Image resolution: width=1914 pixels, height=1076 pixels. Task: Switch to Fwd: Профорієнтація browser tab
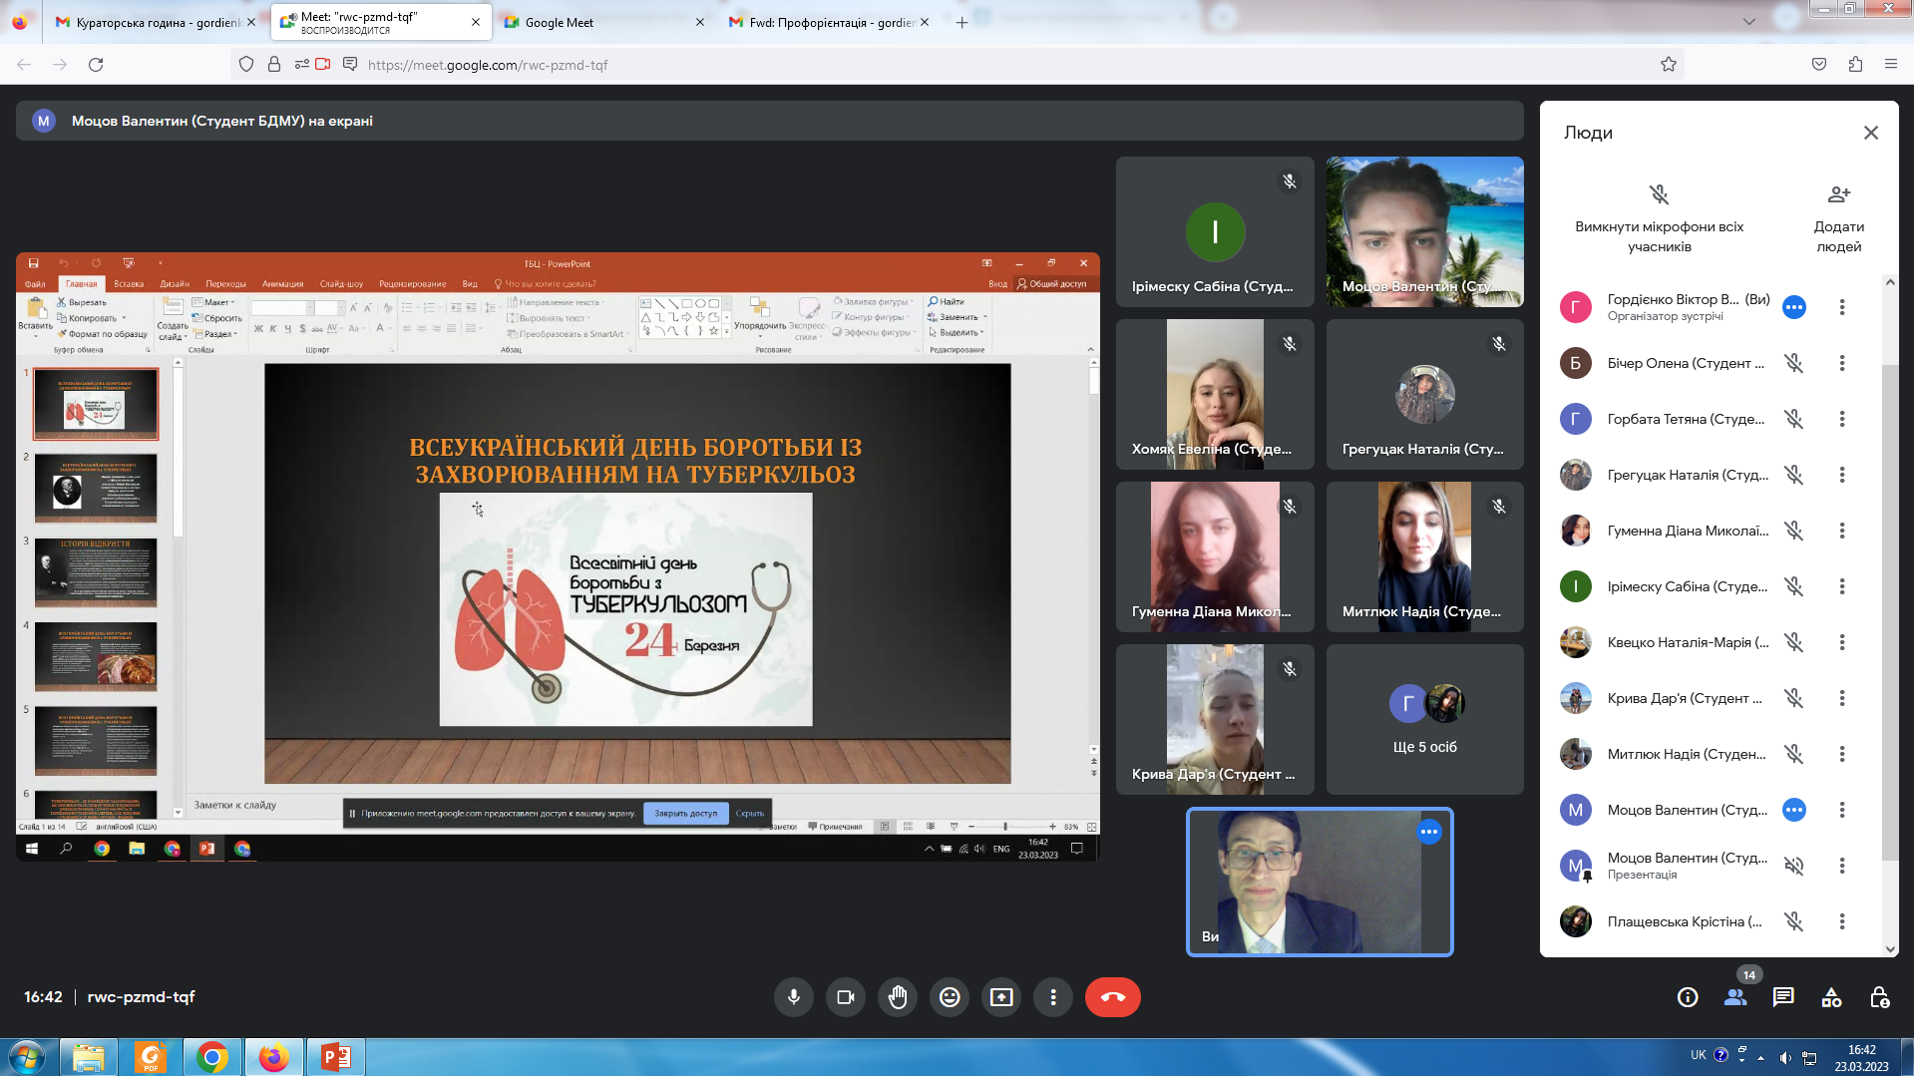[828, 22]
